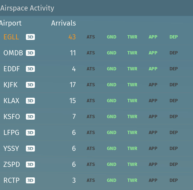The width and height of the screenshot is (193, 190).
Task: Toggle the APP position for OMDB
Action: click(x=153, y=53)
